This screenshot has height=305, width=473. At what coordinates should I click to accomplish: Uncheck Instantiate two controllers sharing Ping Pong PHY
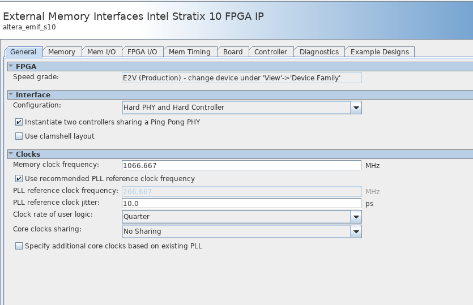[x=19, y=122]
